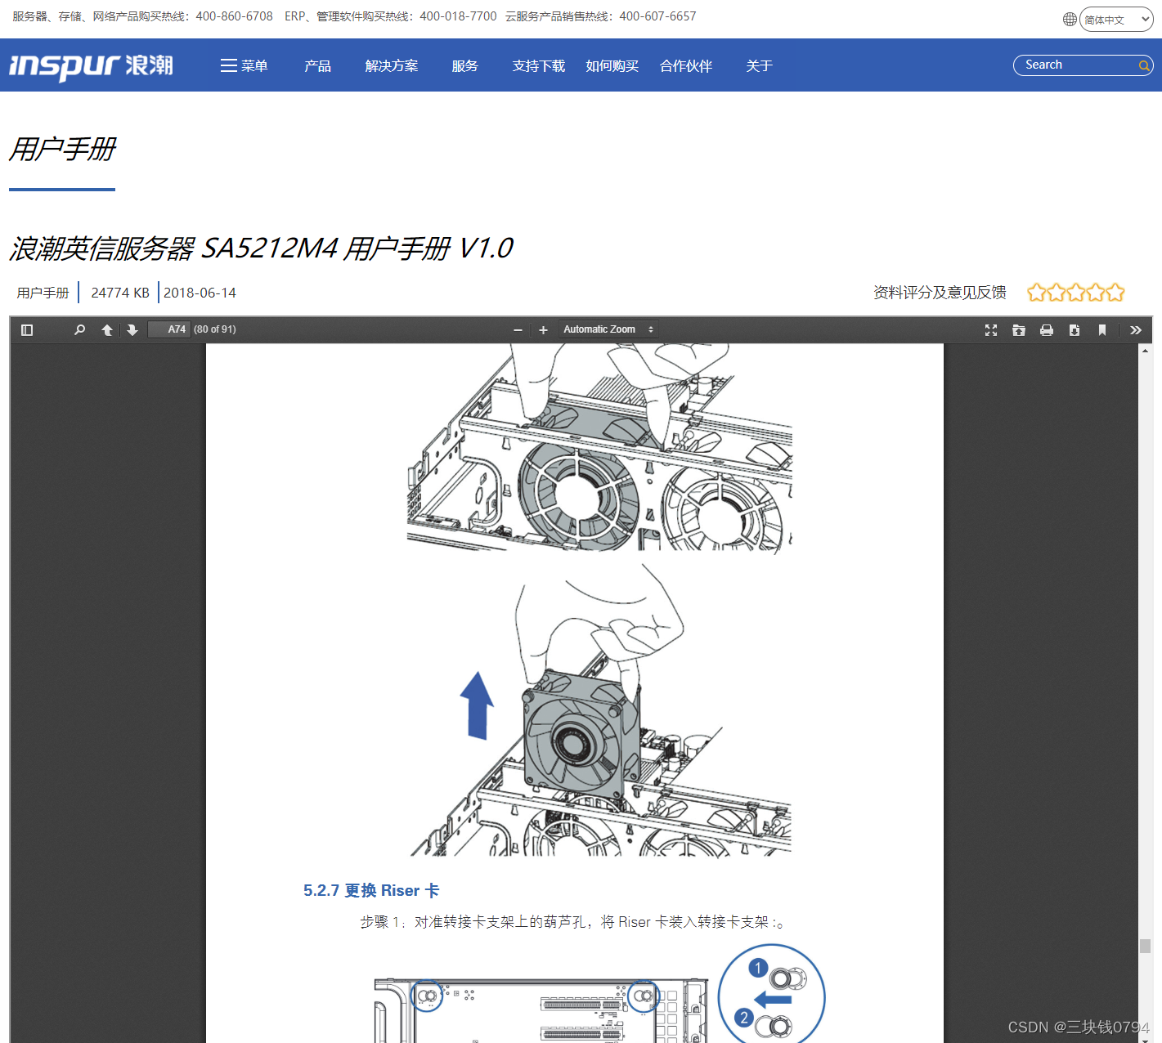Open the 解决方案 menu
The height and width of the screenshot is (1043, 1162).
point(392,66)
